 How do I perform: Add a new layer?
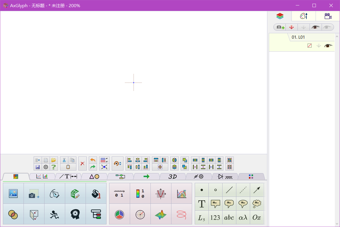coord(280,27)
